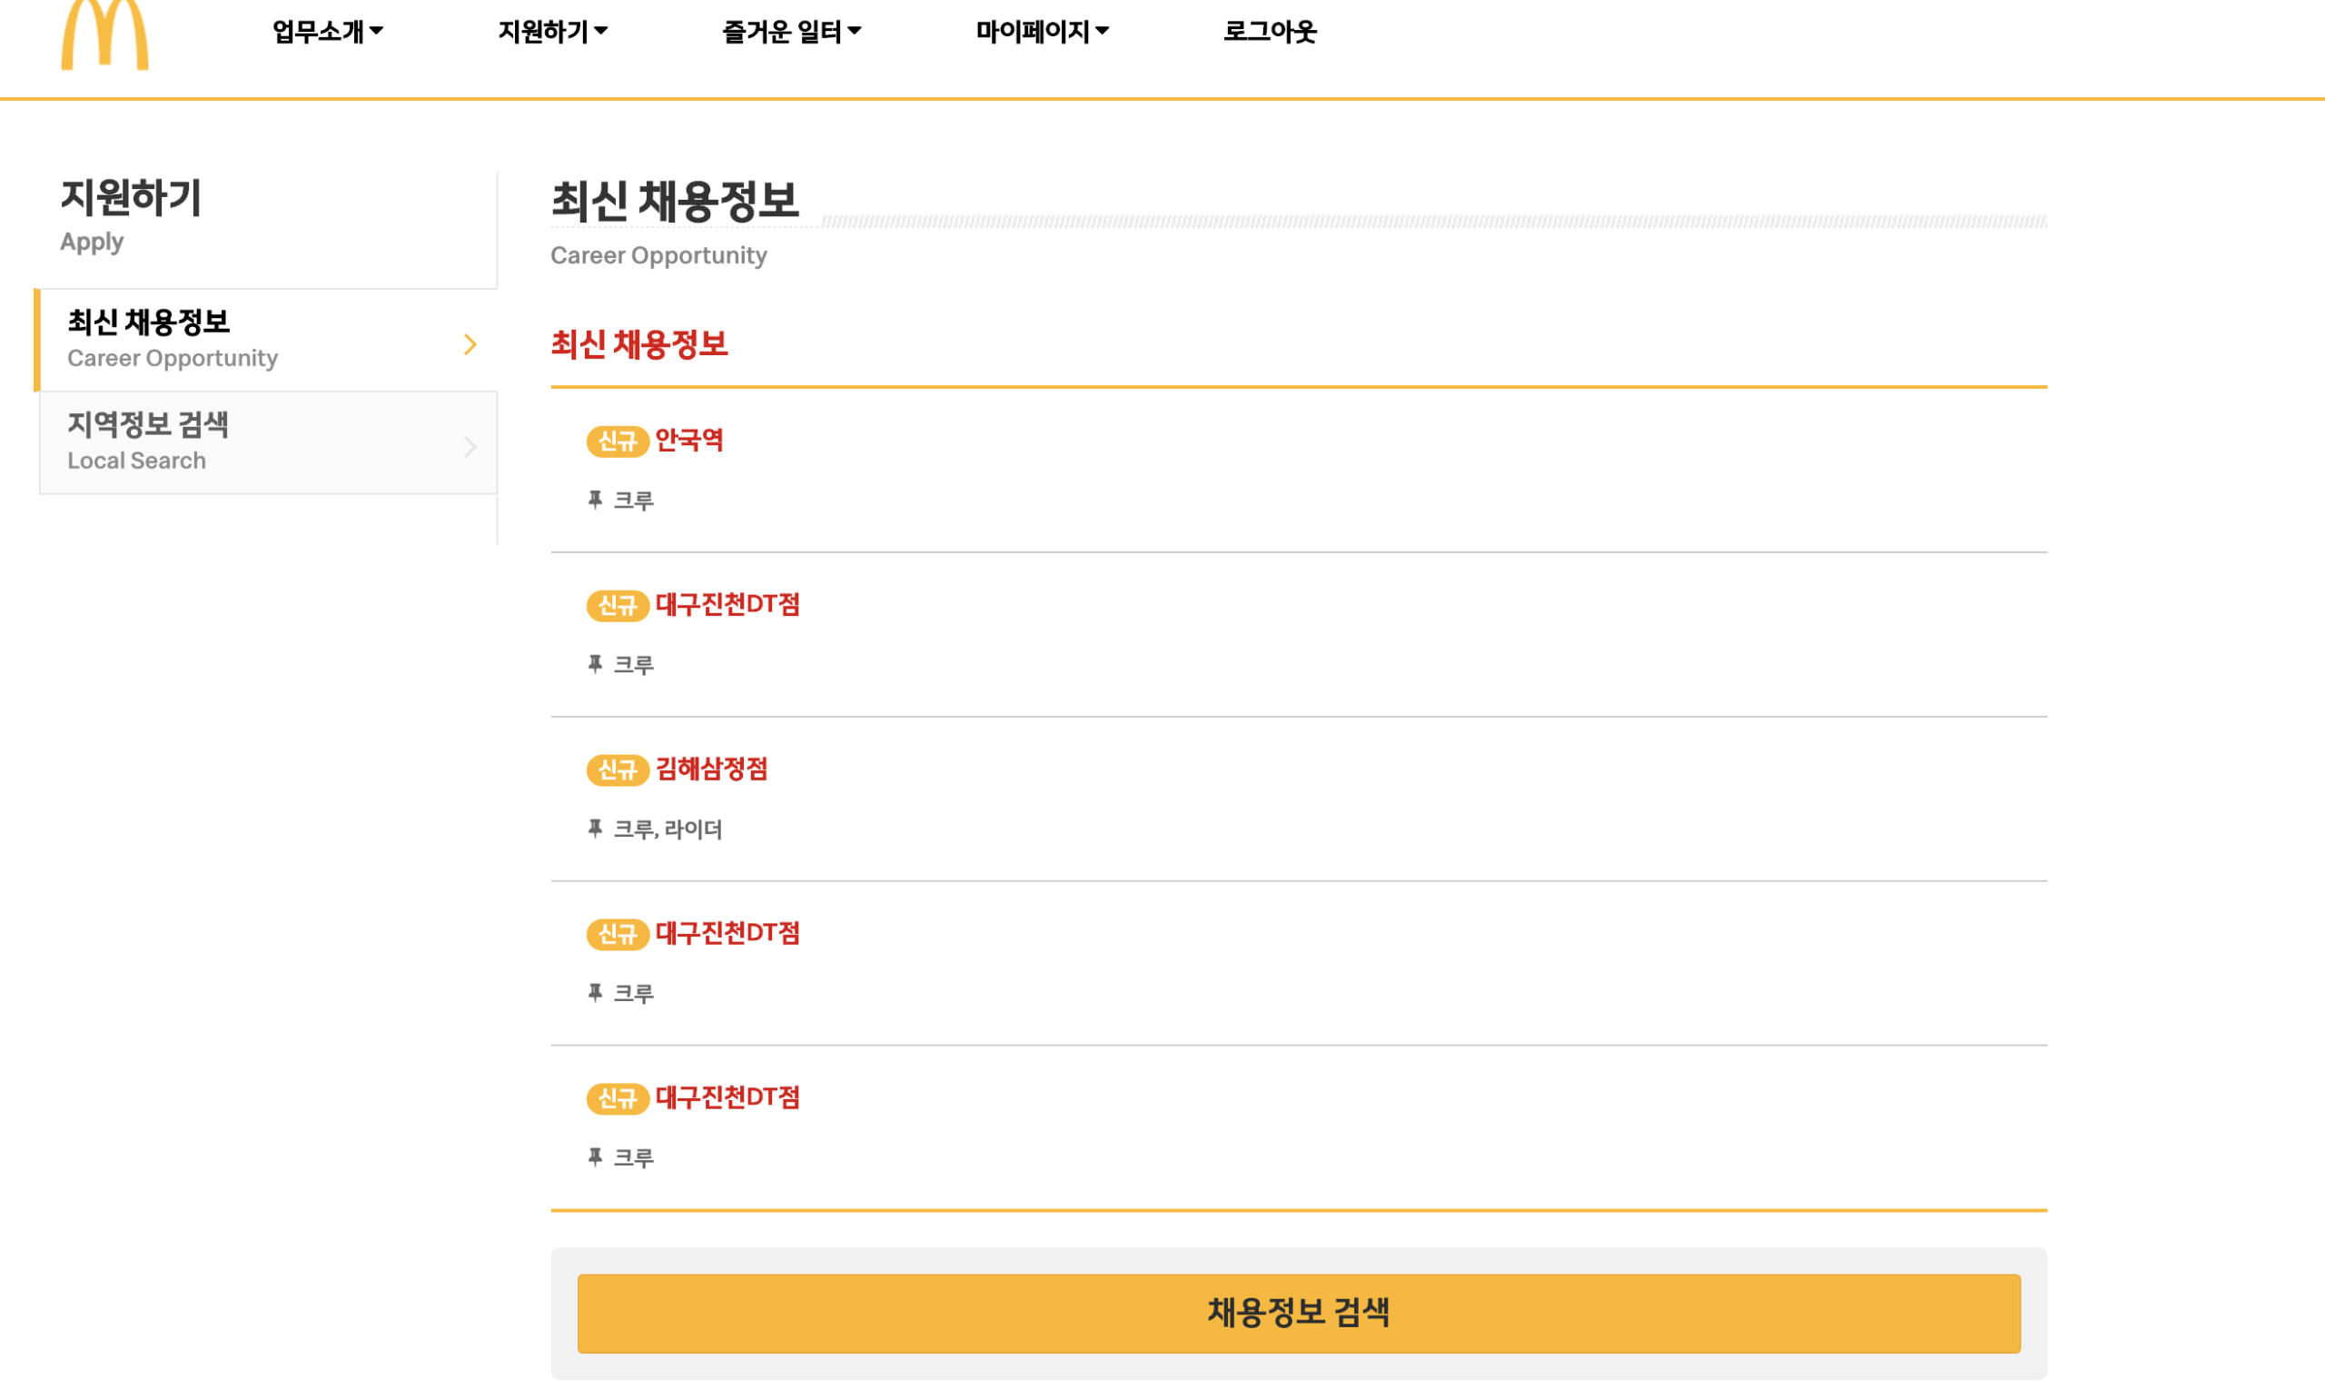Expand the 즐거운 일터 dropdown menu
Viewport: 2325px width, 1389px height.
click(792, 32)
